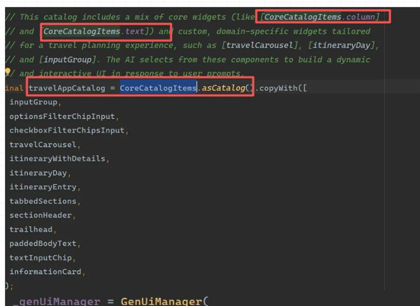Click sectionHeader in the list
The image size is (420, 306).
click(x=40, y=215)
